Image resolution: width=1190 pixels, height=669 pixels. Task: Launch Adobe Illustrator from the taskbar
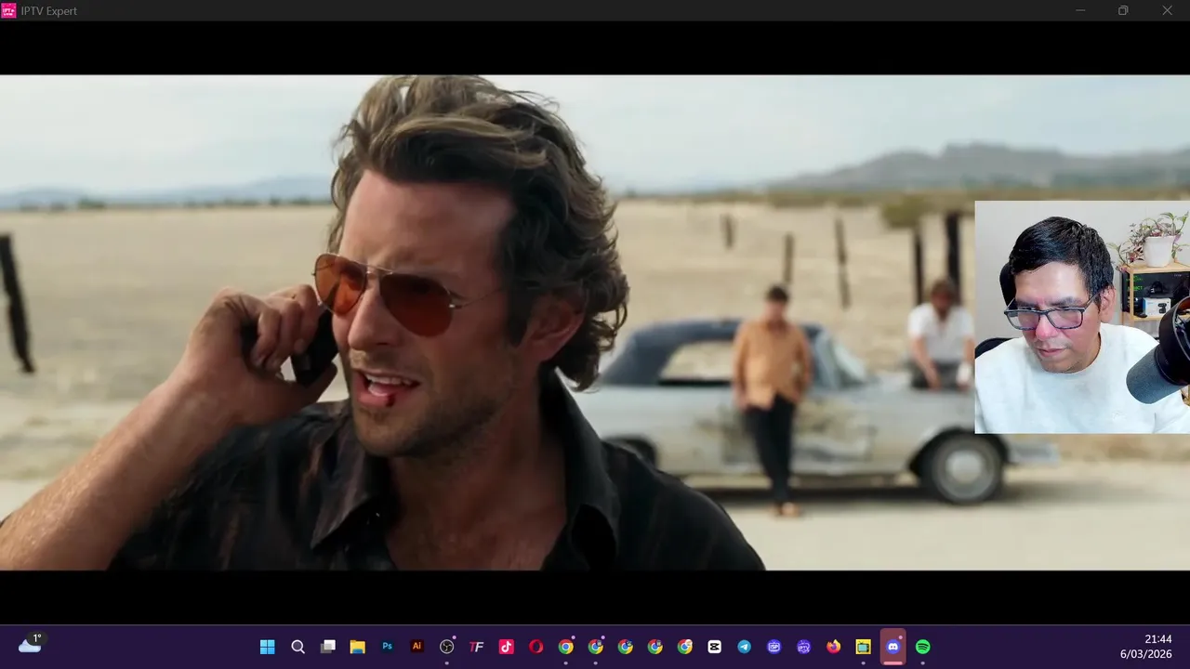[416, 647]
